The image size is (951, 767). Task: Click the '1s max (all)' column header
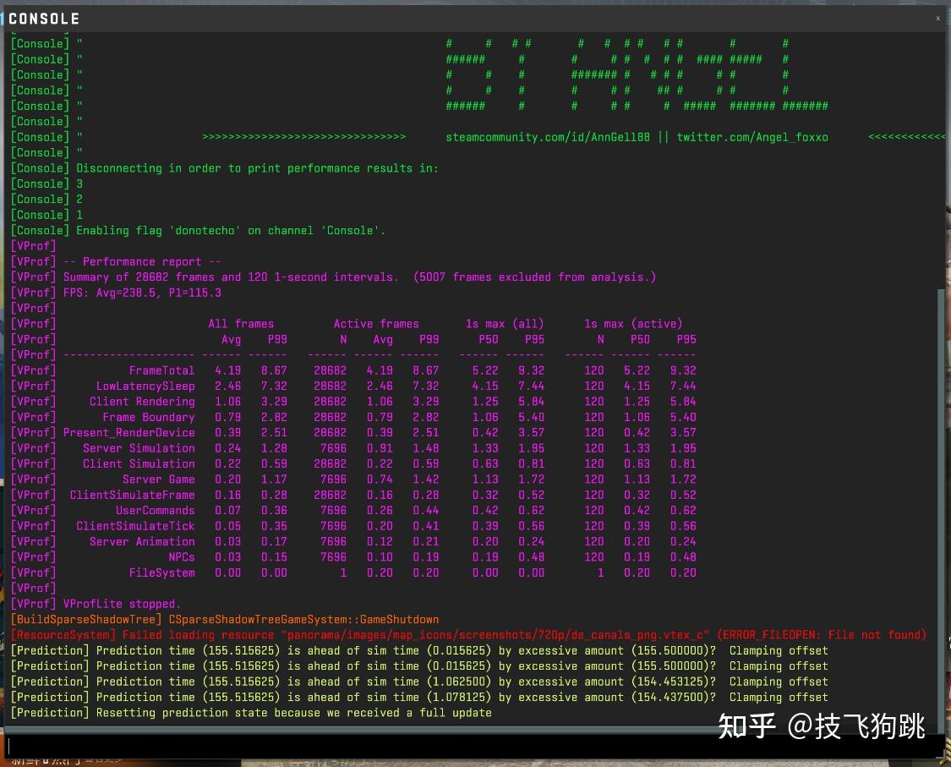505,324
